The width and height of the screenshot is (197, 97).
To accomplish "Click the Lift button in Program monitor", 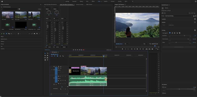I will point(147,49).
